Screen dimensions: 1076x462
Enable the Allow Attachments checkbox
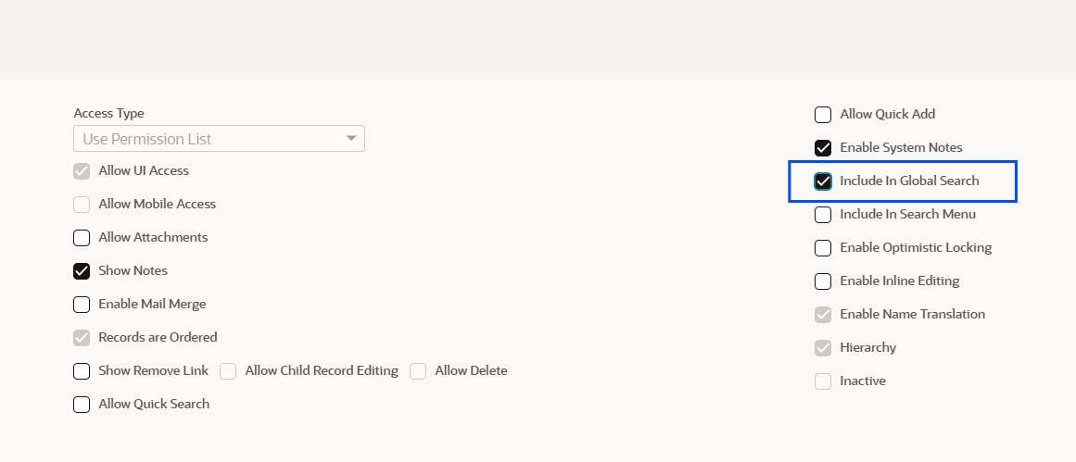coord(82,238)
